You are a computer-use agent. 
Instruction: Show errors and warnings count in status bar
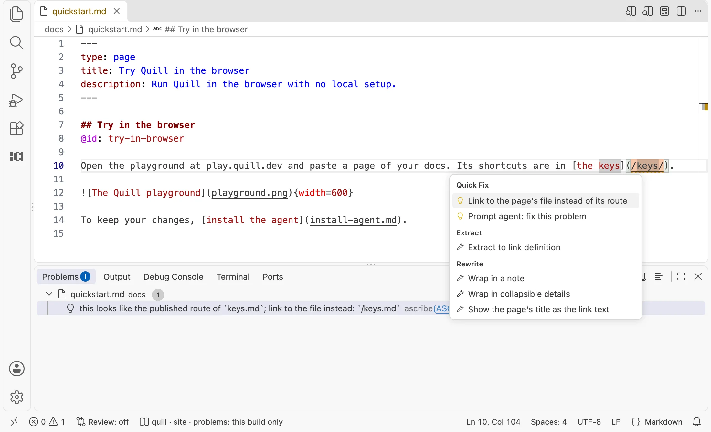point(47,422)
